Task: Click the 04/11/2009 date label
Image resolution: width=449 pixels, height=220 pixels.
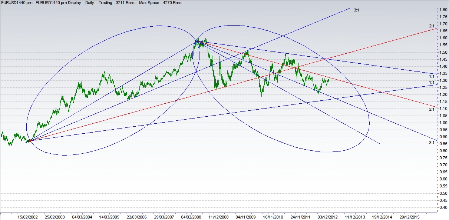Action: click(245, 217)
